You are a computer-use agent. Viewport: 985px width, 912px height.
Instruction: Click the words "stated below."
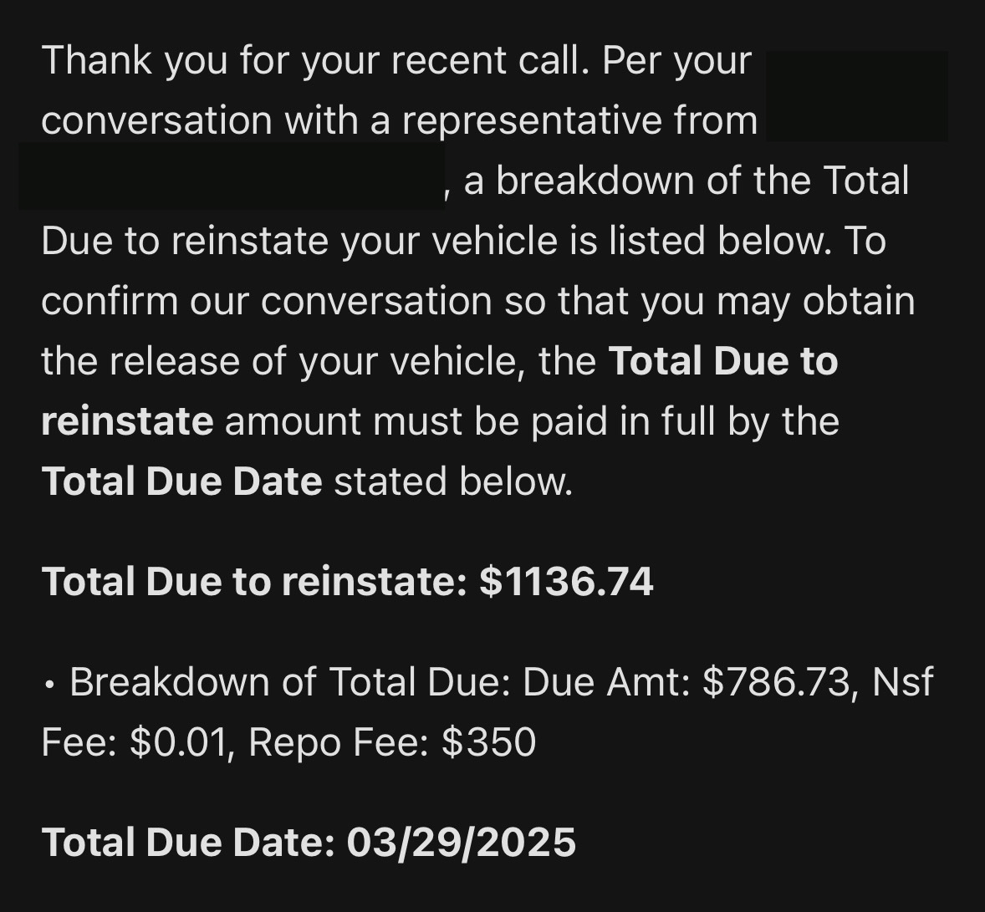click(453, 481)
